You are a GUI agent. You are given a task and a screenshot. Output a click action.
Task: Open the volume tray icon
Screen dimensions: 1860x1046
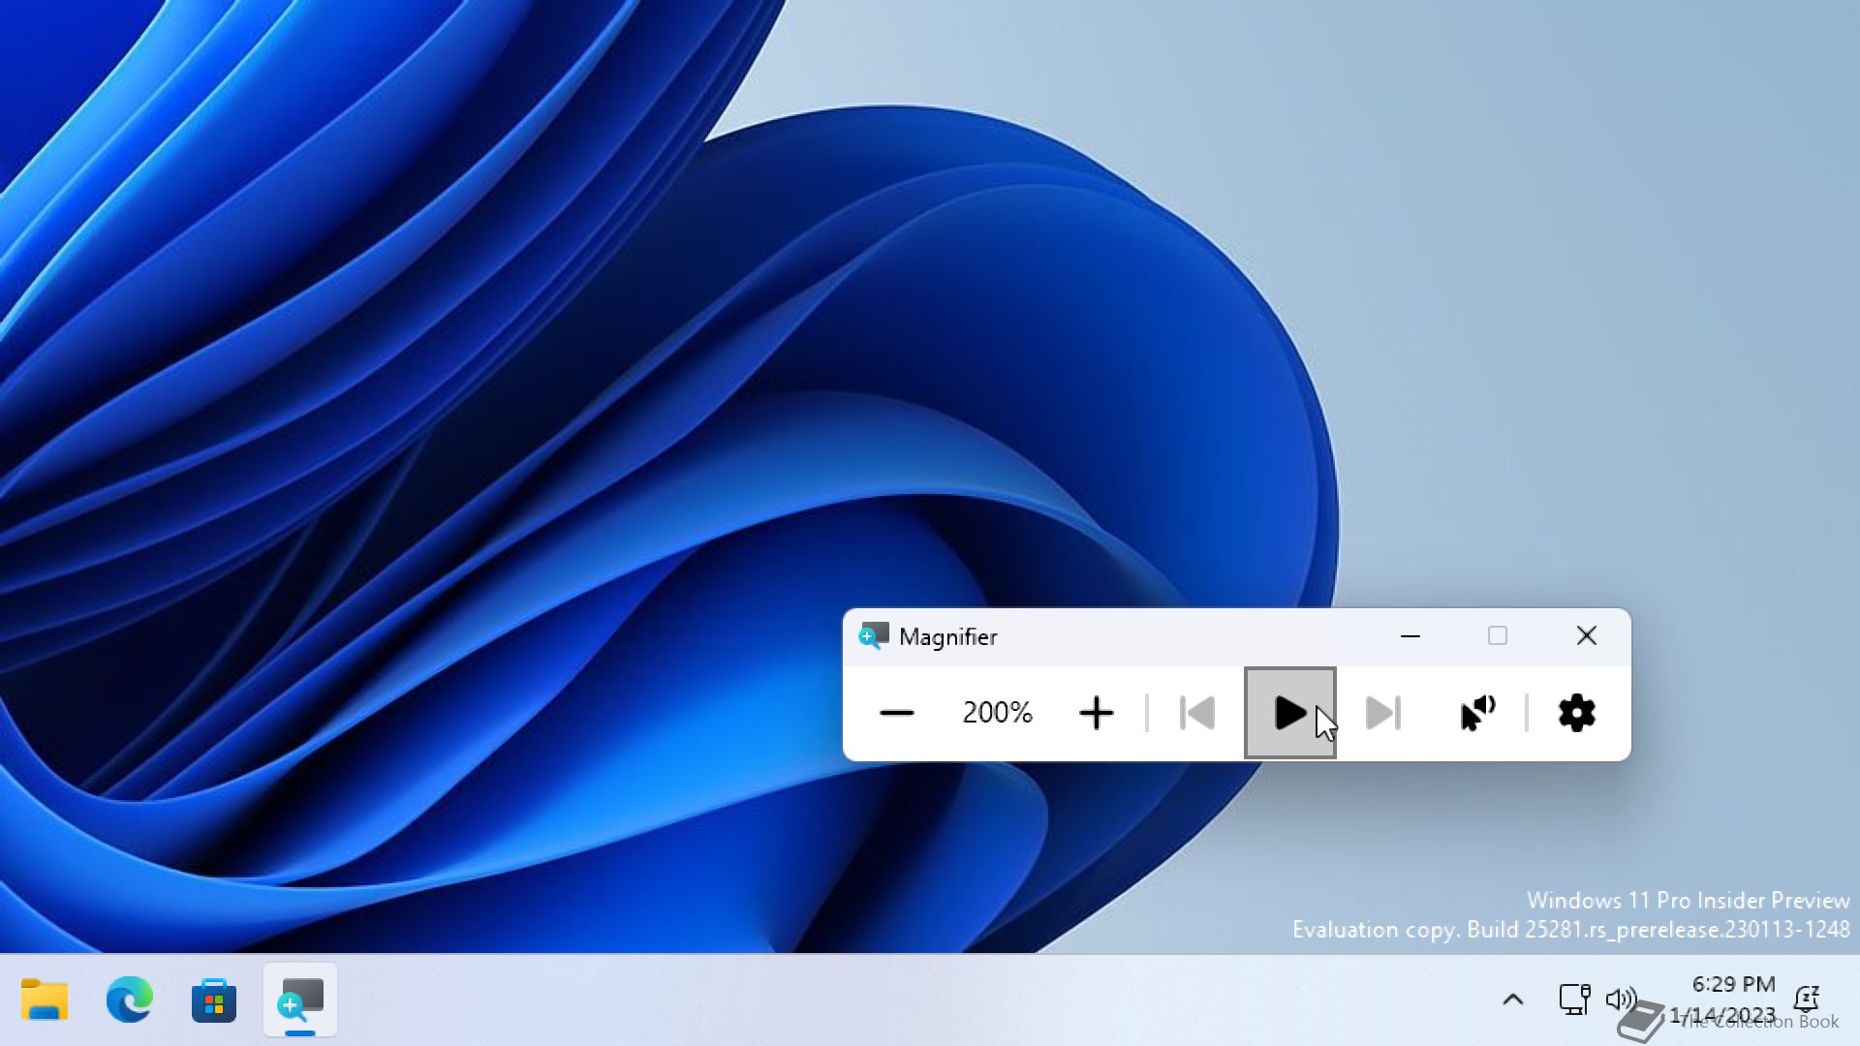click(1618, 999)
